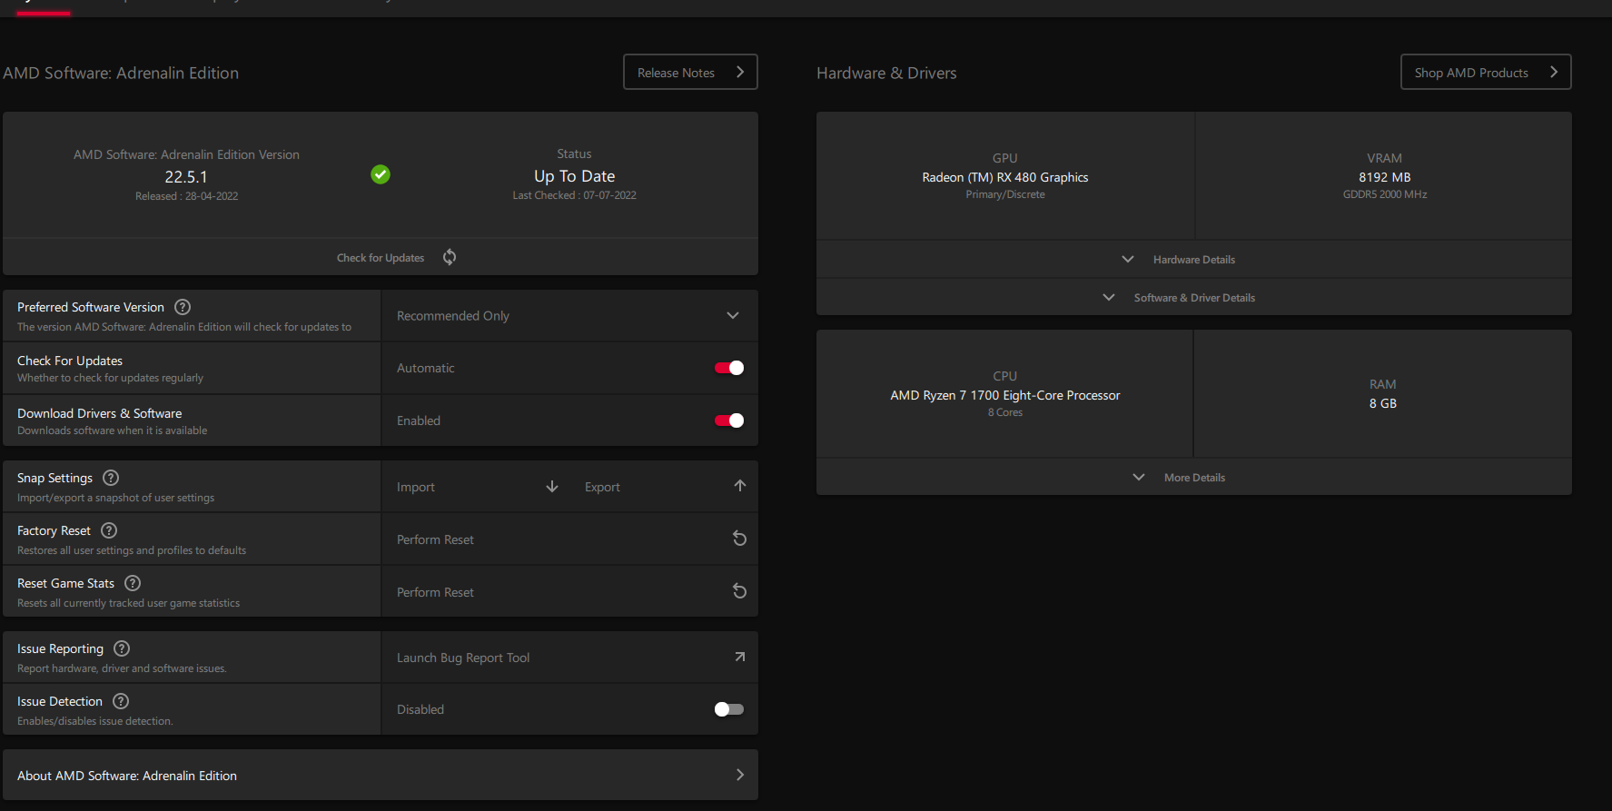
Task: Open help icon beside Factory Reset
Action: pos(109,530)
